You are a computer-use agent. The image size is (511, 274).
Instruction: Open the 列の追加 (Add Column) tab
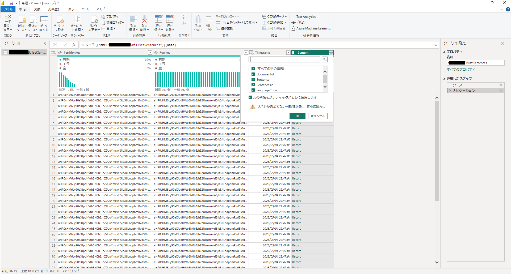[x=54, y=9]
